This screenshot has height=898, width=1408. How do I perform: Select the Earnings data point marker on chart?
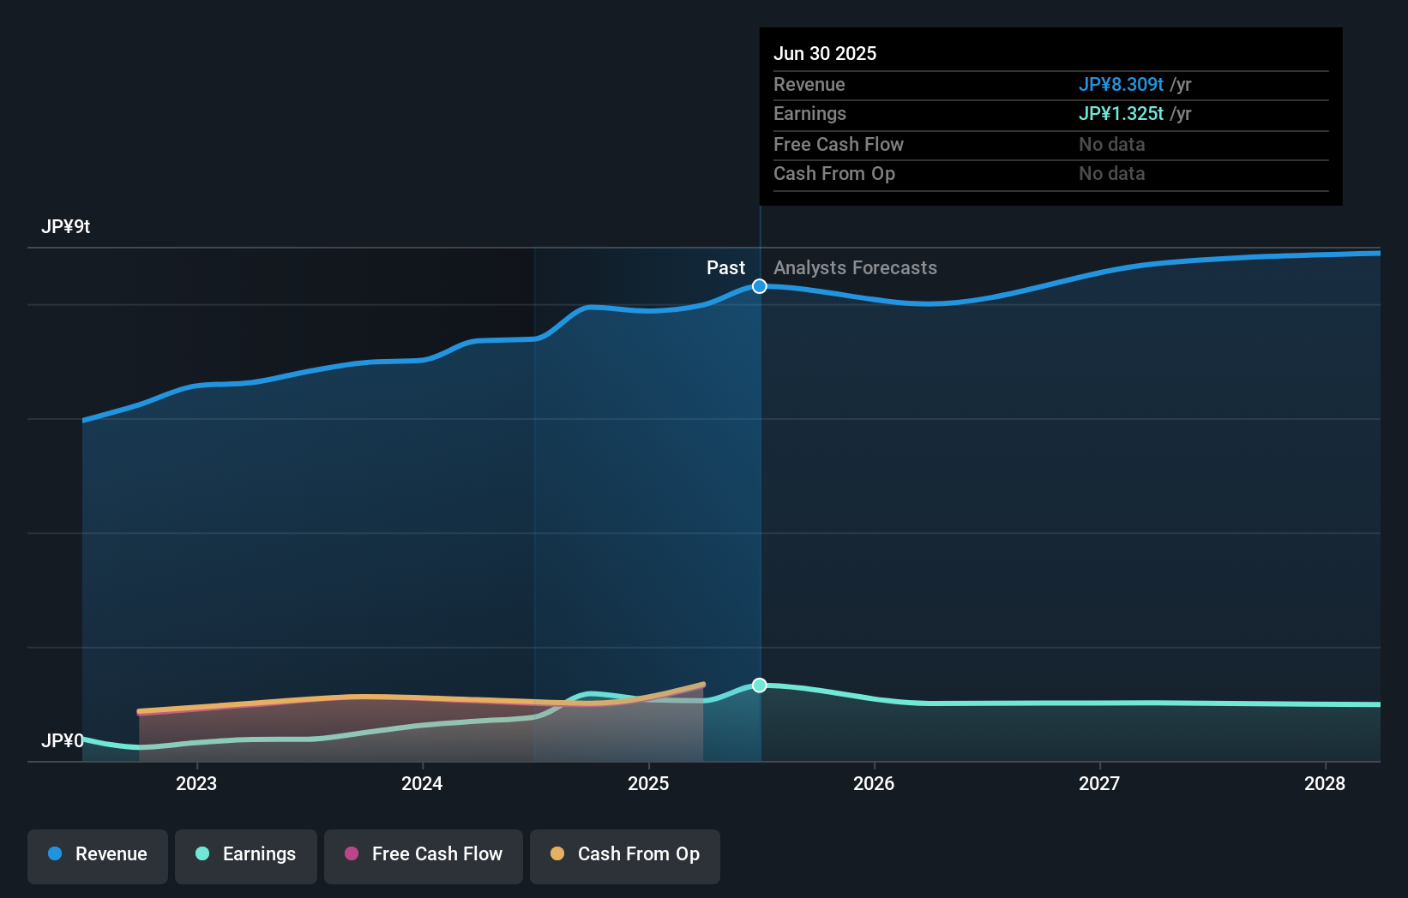[759, 685]
